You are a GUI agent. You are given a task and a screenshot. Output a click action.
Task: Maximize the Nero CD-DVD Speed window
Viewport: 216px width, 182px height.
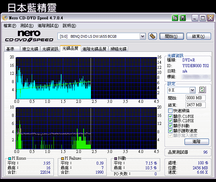point(203,18)
